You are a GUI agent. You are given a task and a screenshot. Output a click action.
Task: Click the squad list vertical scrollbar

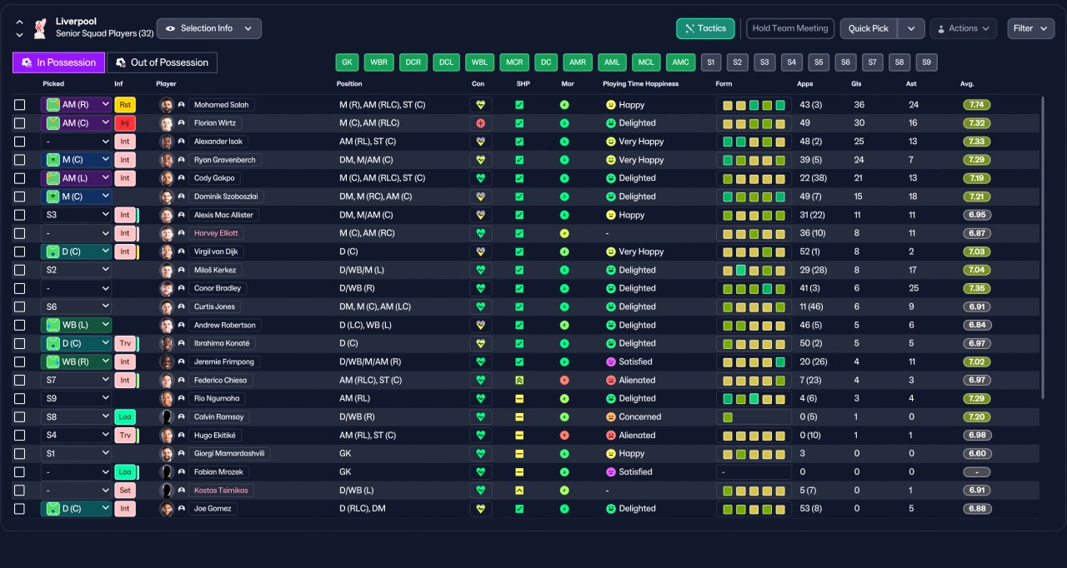pyautogui.click(x=1043, y=247)
